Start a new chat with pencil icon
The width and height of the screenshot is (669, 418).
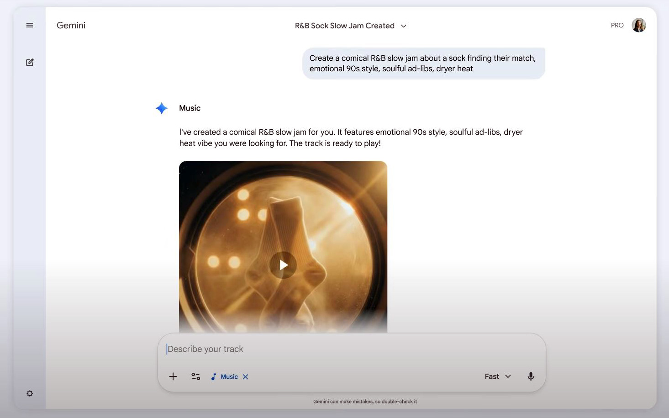pyautogui.click(x=30, y=63)
